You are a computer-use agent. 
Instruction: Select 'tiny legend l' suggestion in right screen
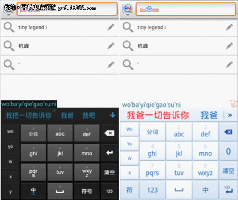point(151,27)
